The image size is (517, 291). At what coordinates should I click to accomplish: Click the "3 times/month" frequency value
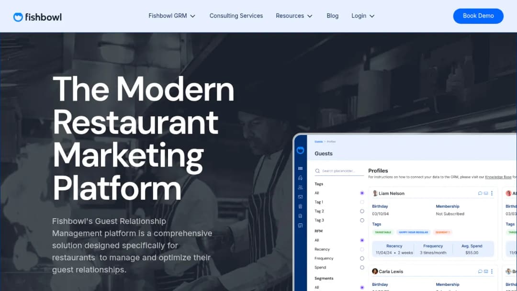433,253
